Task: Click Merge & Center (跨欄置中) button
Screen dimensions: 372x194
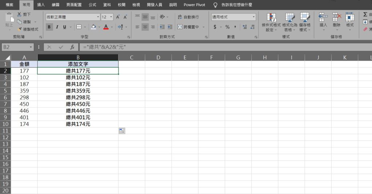Action: tap(189, 27)
